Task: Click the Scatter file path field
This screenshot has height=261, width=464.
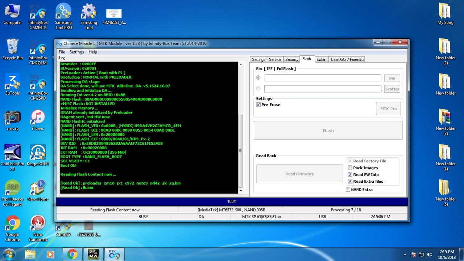Action: click(323, 89)
